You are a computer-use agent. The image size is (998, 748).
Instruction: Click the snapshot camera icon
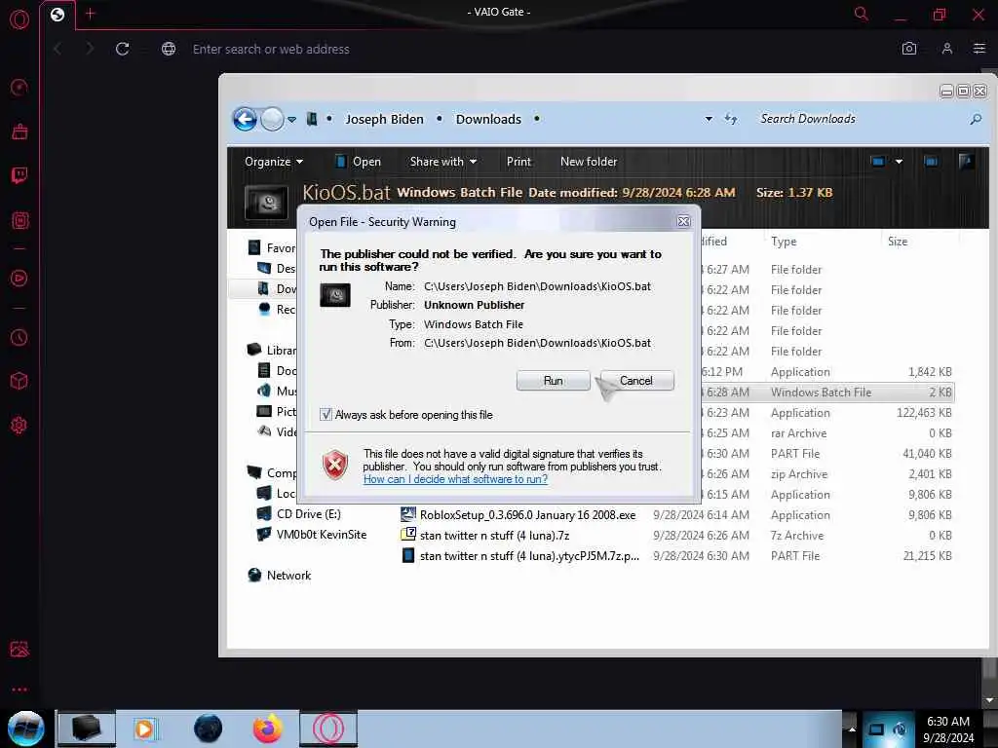pos(909,49)
